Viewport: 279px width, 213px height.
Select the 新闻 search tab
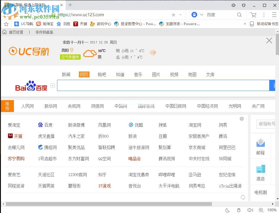click(66, 74)
